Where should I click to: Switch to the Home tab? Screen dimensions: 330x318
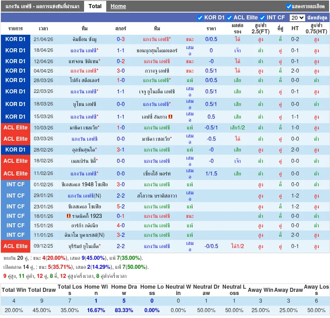(x=118, y=6)
